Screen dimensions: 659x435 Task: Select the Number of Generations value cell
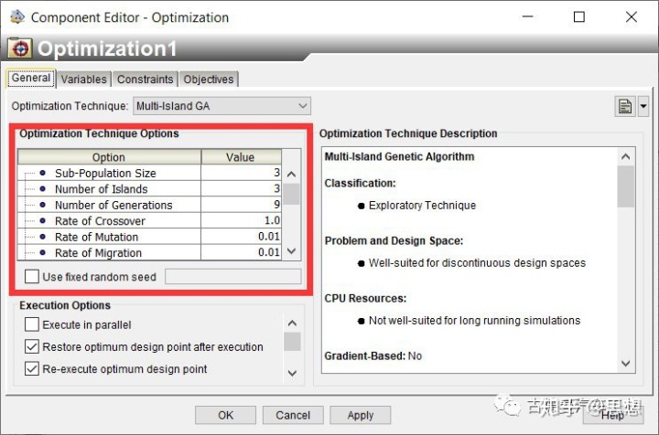click(241, 205)
